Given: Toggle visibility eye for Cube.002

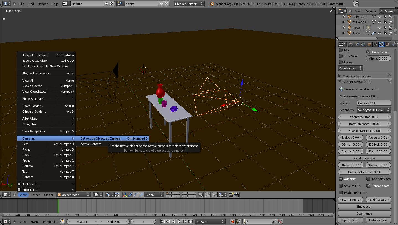Looking at the screenshot, I should [380, 17].
